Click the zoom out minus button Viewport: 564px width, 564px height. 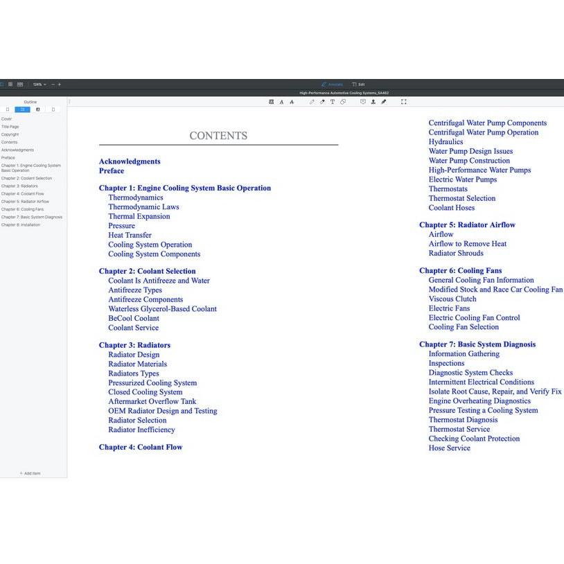click(x=53, y=85)
